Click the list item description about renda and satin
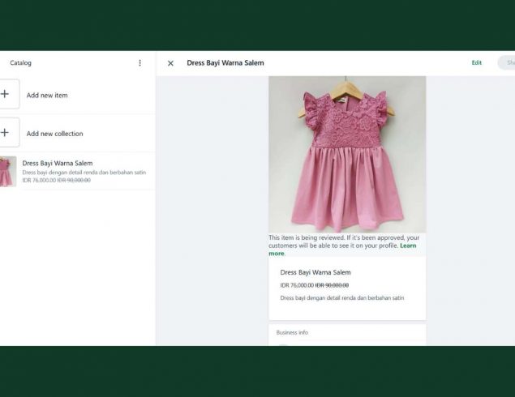This screenshot has width=515, height=397. tap(84, 173)
